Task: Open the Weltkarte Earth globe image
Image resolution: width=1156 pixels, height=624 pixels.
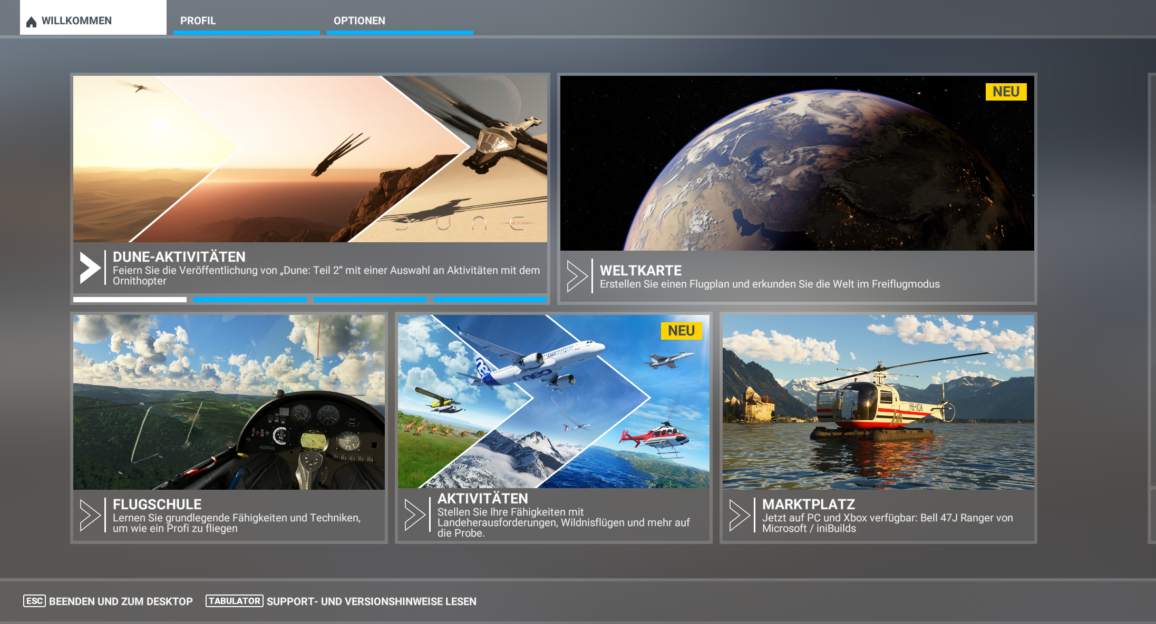Action: tap(797, 163)
